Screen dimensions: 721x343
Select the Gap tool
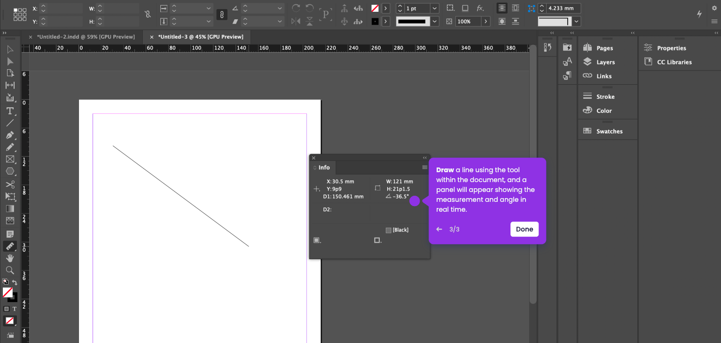(x=10, y=85)
